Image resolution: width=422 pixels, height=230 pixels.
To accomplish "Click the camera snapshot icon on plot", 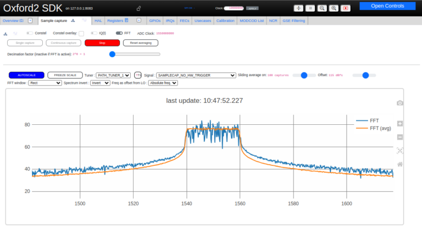I will (400, 103).
